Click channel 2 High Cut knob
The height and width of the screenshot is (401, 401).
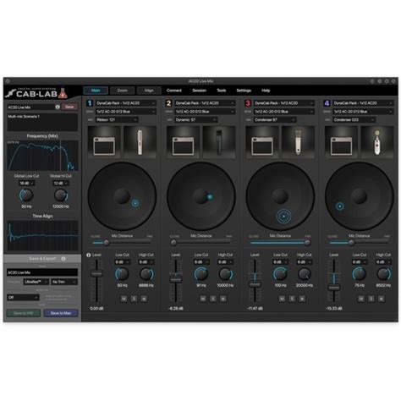[x=225, y=274]
